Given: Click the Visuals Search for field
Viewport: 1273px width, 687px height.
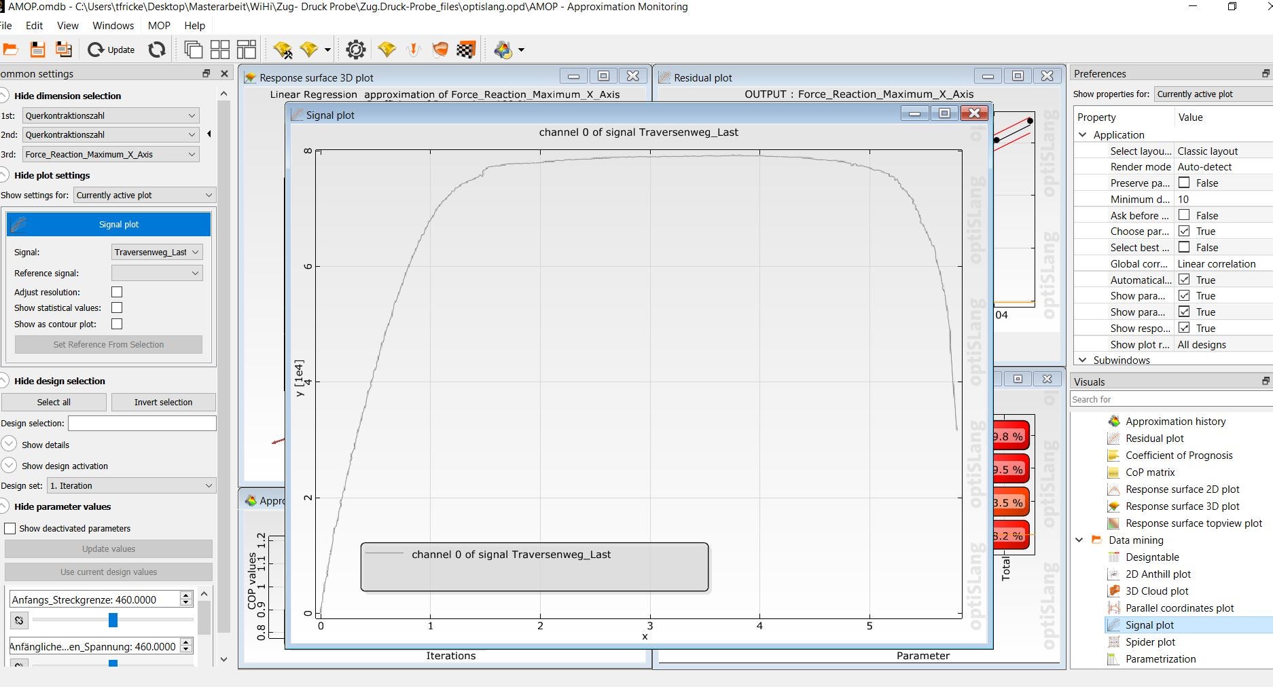Looking at the screenshot, I should tap(1171, 399).
